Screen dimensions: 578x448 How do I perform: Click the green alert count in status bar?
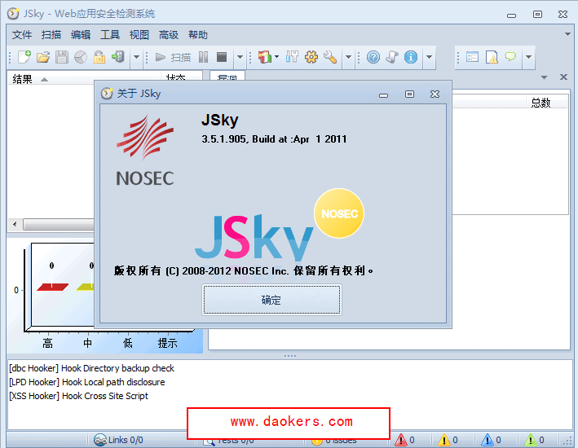(534, 440)
